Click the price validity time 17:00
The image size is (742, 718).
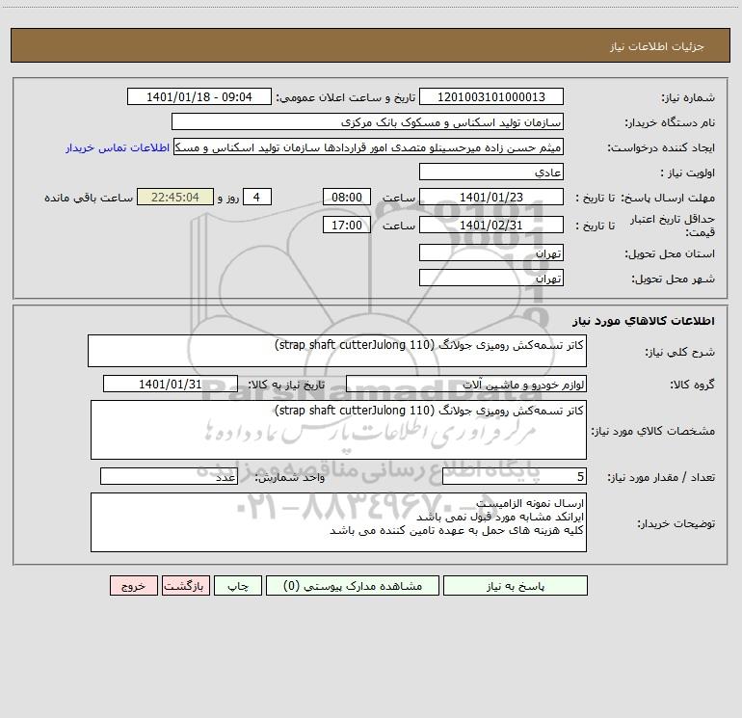346,225
